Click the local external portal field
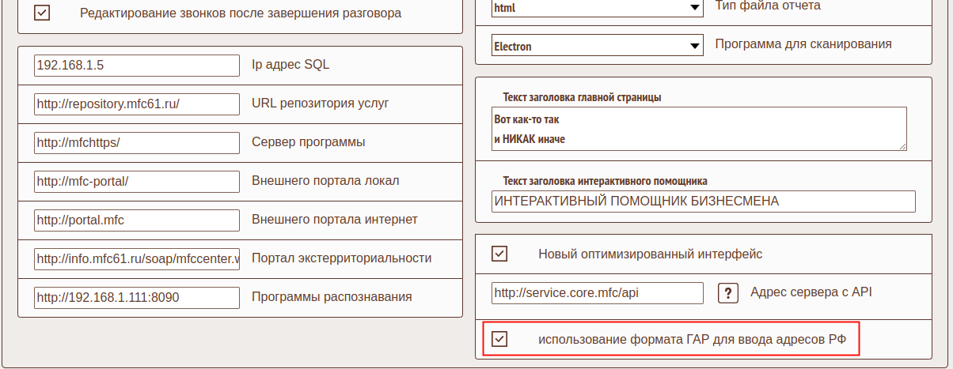 point(136,181)
